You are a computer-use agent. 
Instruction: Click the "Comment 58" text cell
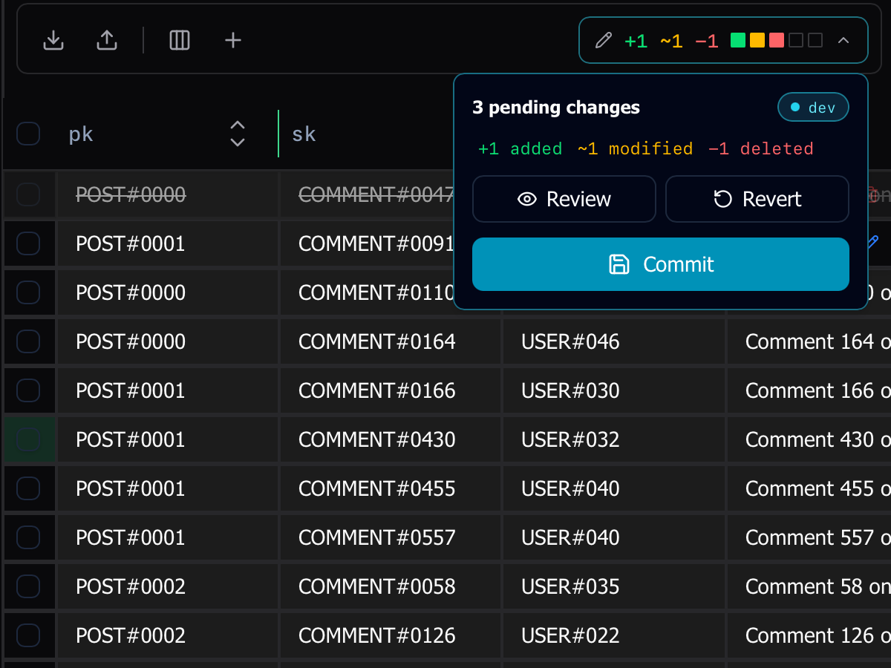pyautogui.click(x=809, y=586)
